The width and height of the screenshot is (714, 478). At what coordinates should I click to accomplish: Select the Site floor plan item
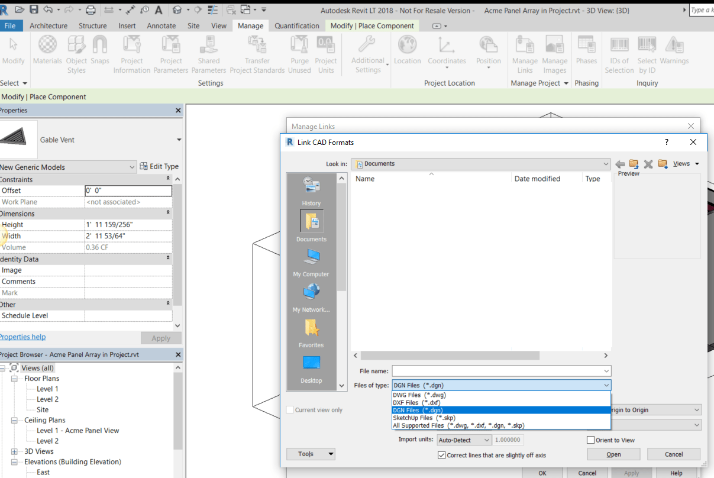[43, 409]
